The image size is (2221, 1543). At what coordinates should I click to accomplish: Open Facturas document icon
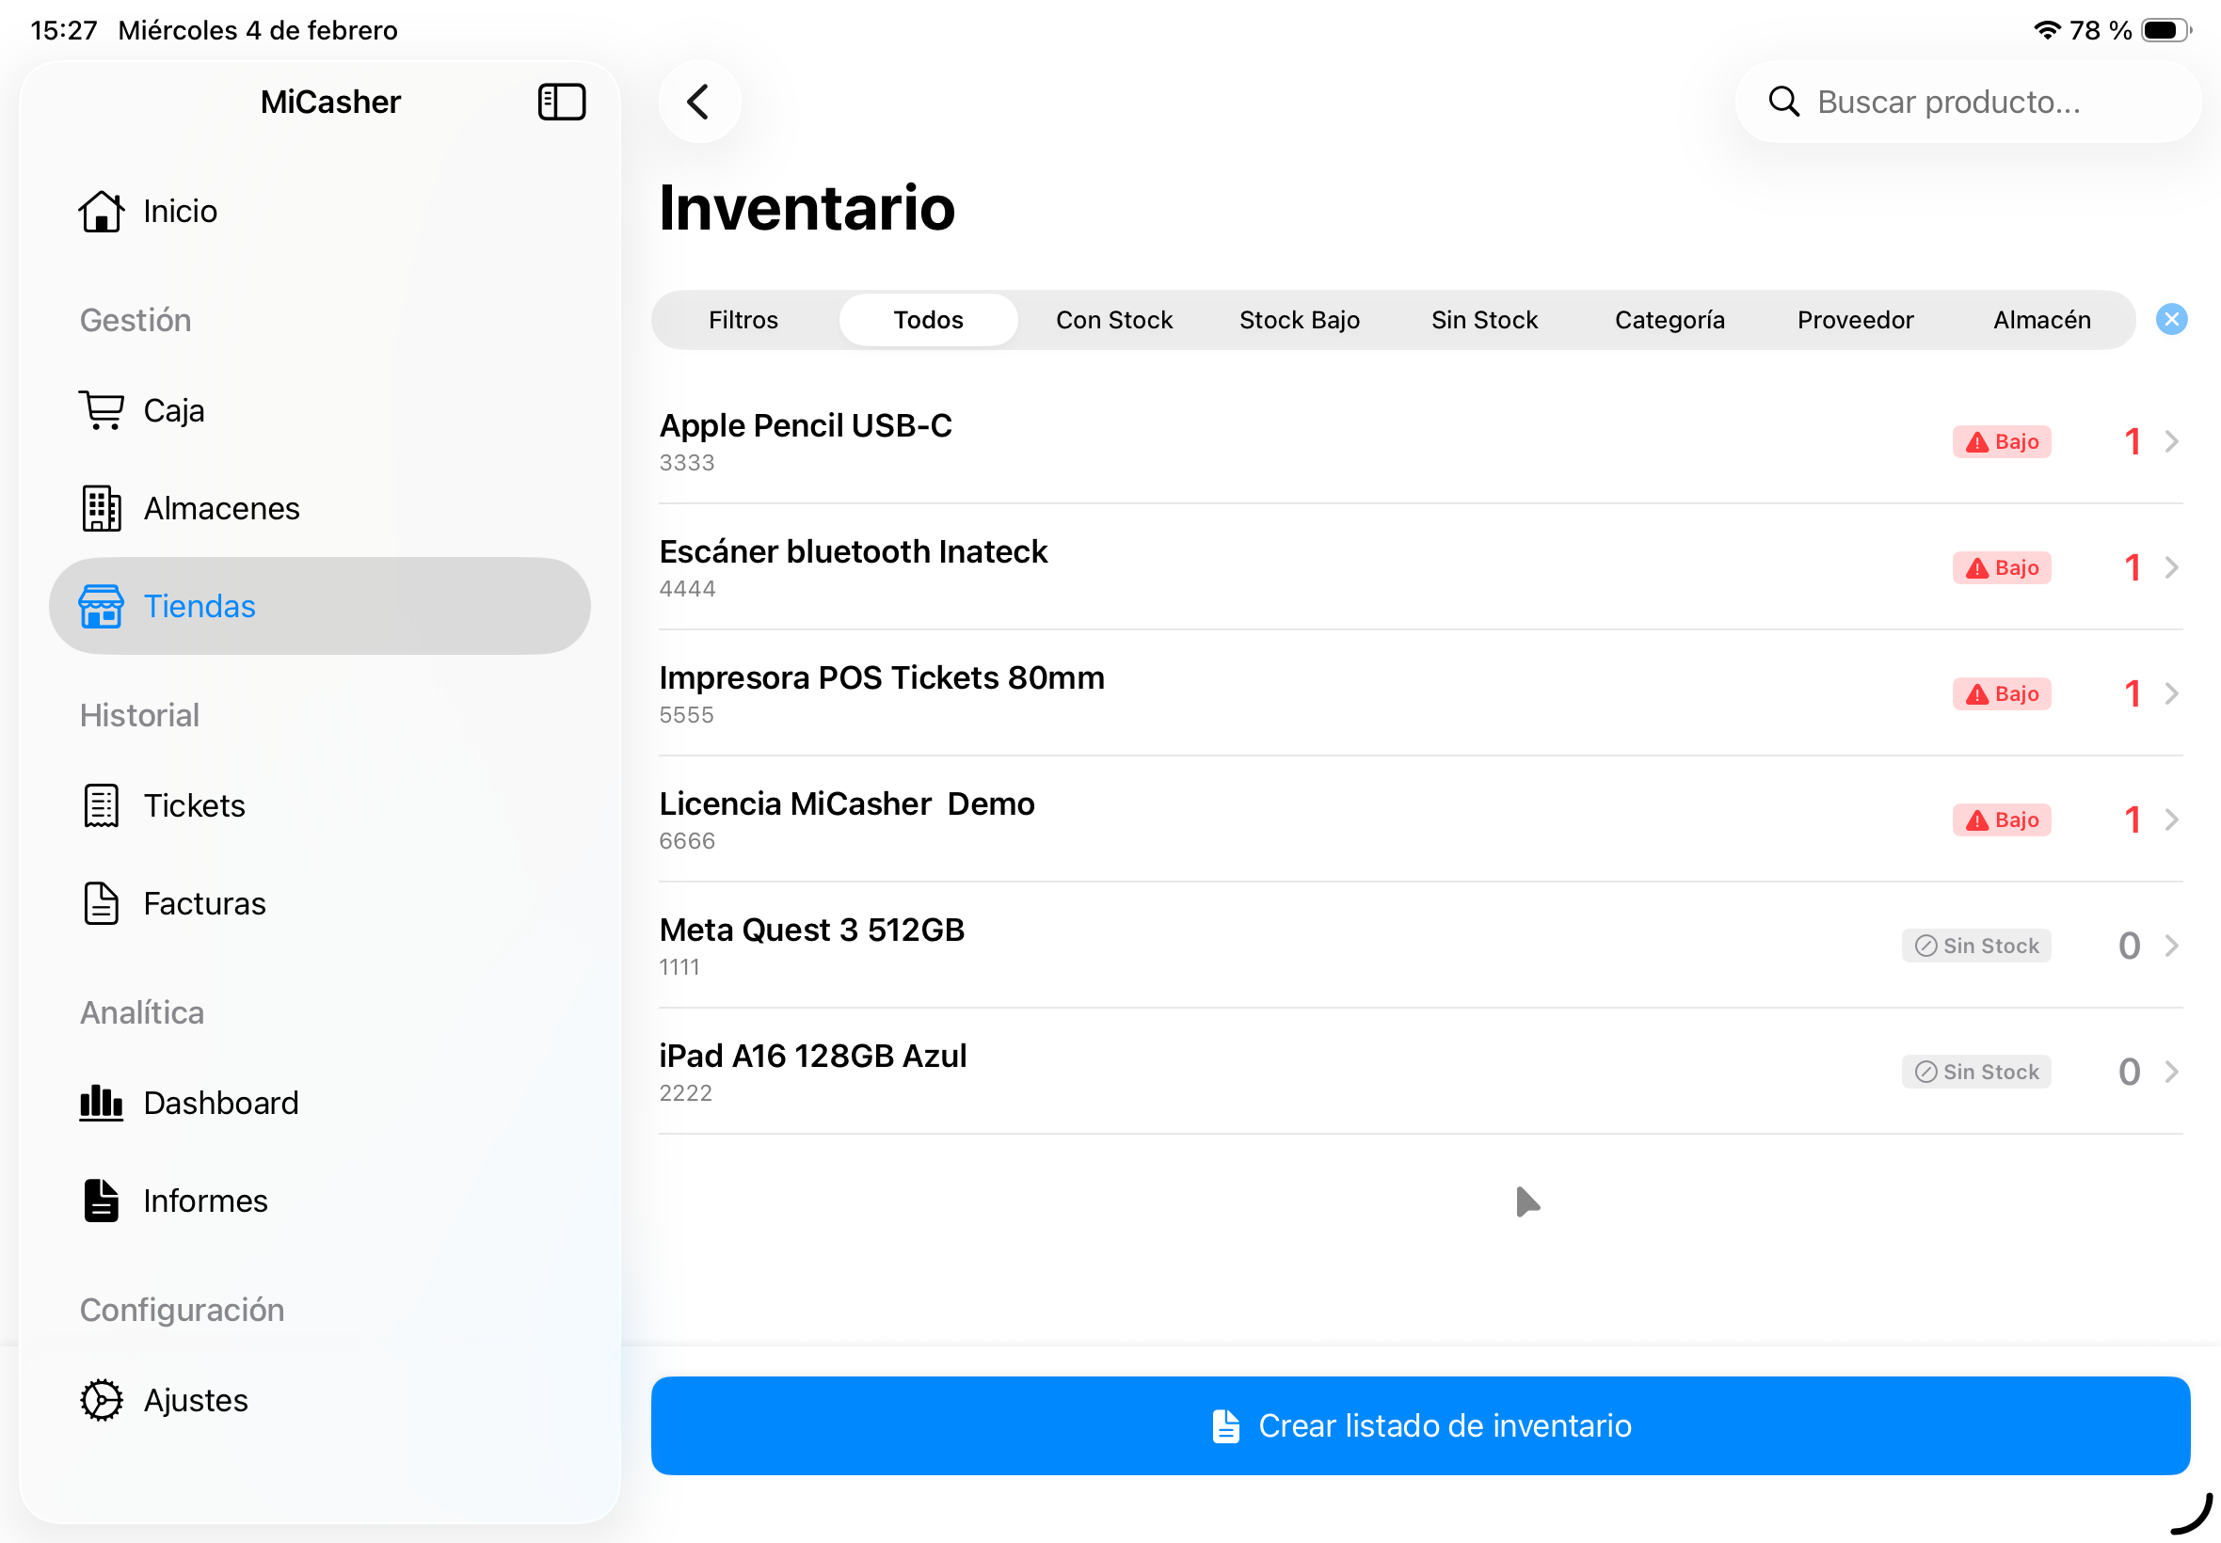click(x=101, y=903)
